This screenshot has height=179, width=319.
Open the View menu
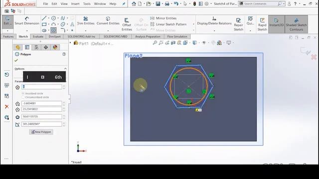(64, 3)
